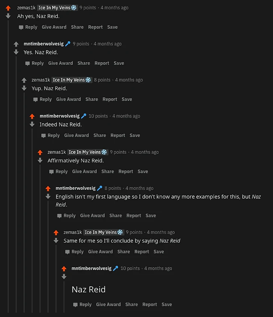273x317 pixels.
Task: Collapse the thread line under the top zemas1k comment
Action: coord(8,166)
